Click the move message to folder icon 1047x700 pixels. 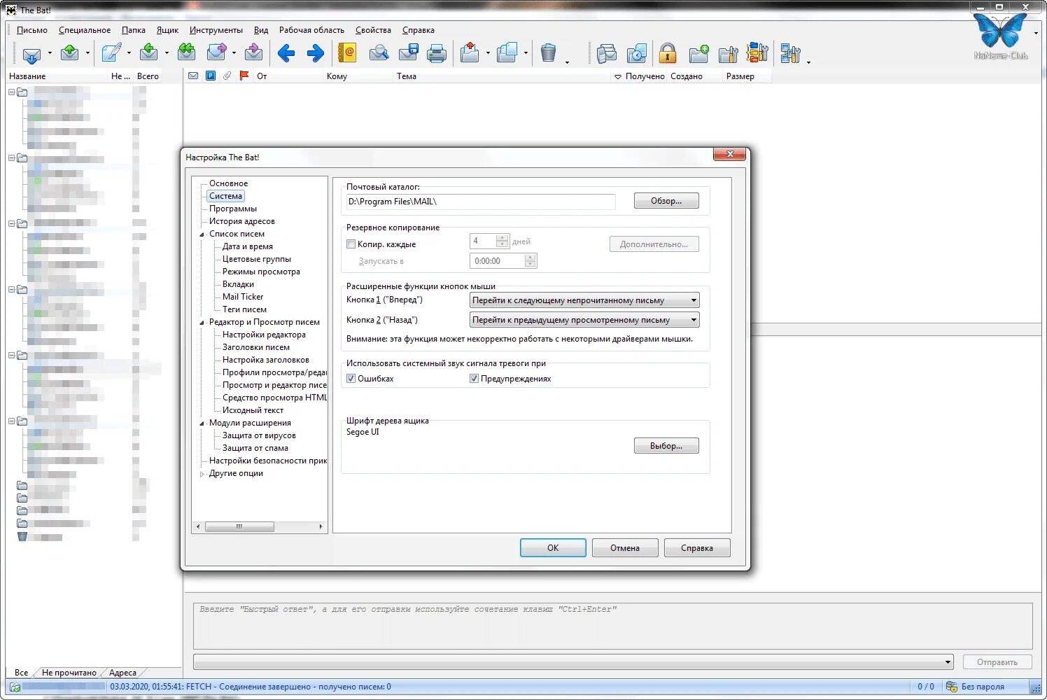click(470, 53)
